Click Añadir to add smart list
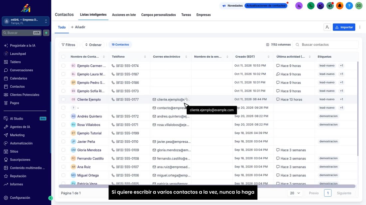366x205 pixels. pyautogui.click(x=78, y=27)
